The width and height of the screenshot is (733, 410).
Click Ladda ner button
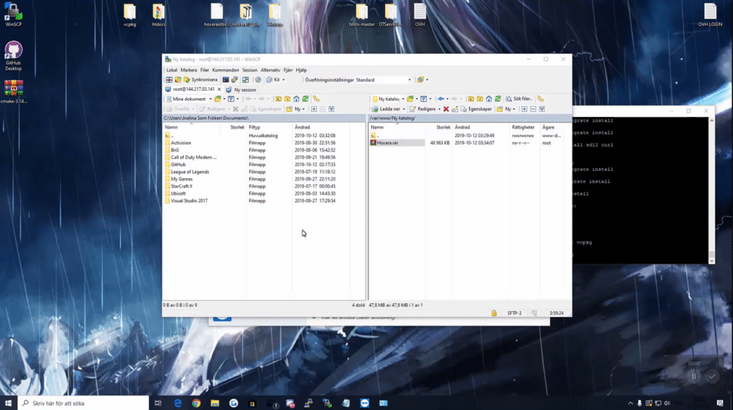[x=386, y=109]
